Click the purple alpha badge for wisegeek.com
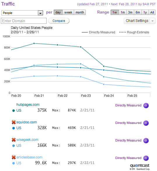This screenshot has width=157, height=171. tap(146, 141)
